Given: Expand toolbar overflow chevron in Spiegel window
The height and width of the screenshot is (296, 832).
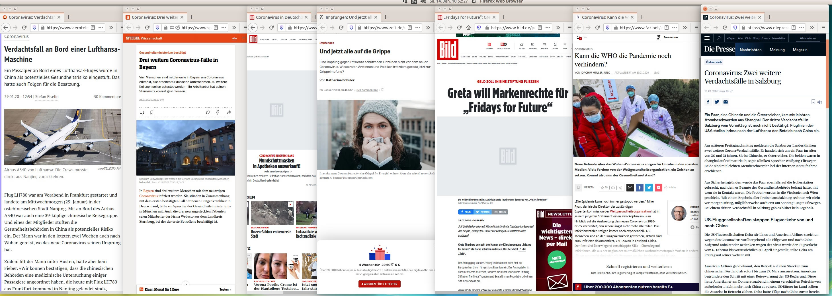Looking at the screenshot, I should click(234, 28).
